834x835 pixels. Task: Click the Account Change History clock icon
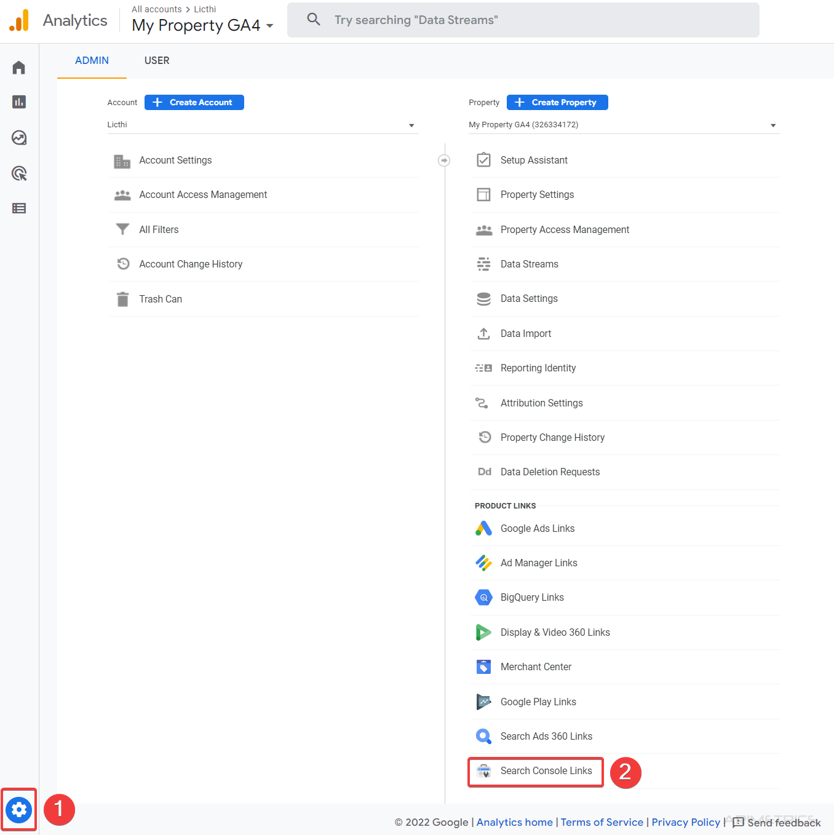[123, 264]
